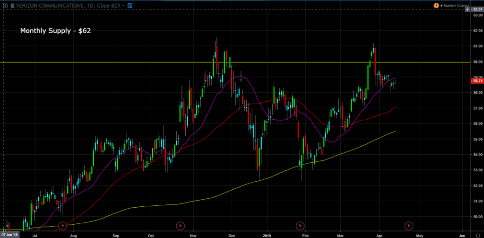Click the expand-legend square icon before the symbol title
Image resolution: width=484 pixels, height=238 pixels.
(5, 6)
